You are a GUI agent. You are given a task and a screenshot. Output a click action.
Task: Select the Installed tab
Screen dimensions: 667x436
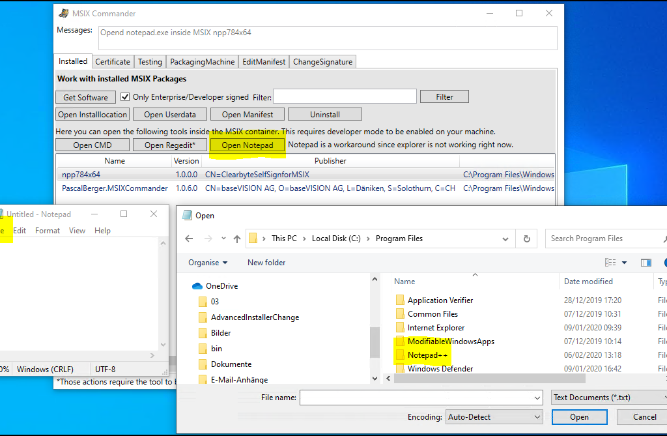pyautogui.click(x=73, y=61)
